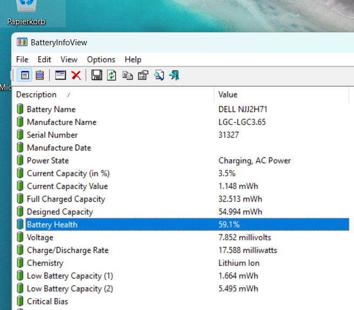This screenshot has width=354, height=310.
Task: Select the Charge/Discharge Rate row label
Action: click(68, 250)
